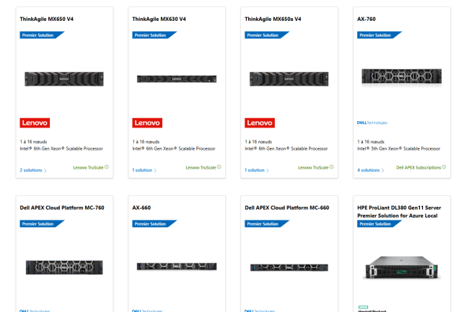
Task: Select the Dell APEX Cloud Platform MC-760 title
Action: coord(62,208)
